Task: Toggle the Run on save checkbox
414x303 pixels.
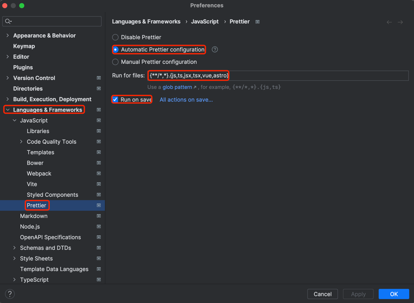Action: point(115,99)
